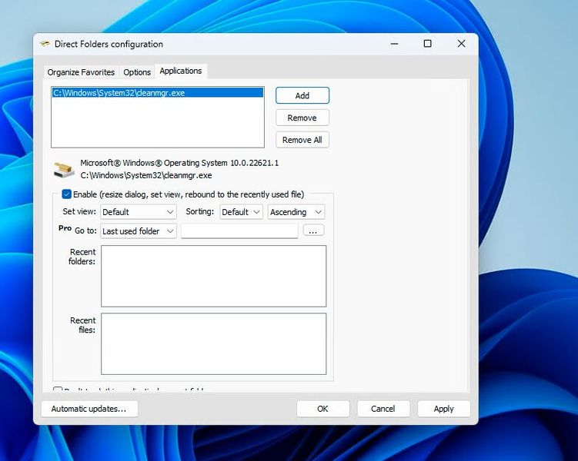
Task: Click the Remove button
Action: [x=302, y=118]
